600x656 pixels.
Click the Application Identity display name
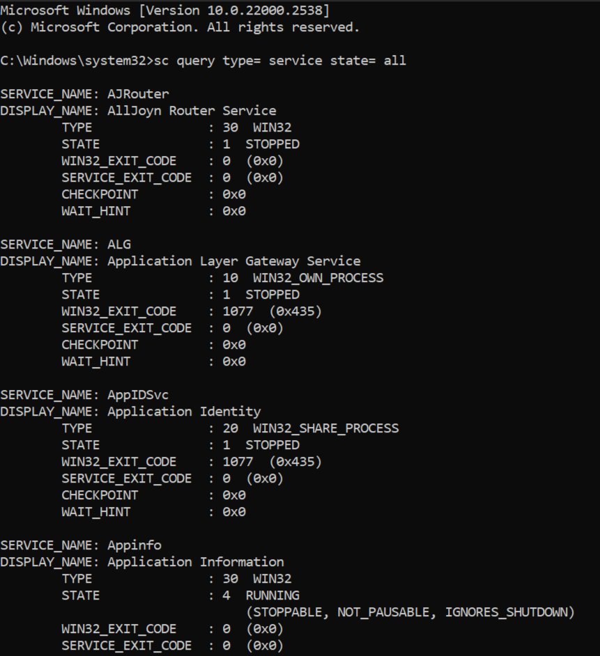point(184,412)
